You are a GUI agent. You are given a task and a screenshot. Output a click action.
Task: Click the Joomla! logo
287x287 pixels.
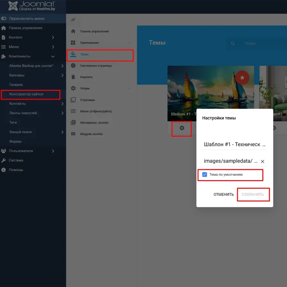(32, 6)
